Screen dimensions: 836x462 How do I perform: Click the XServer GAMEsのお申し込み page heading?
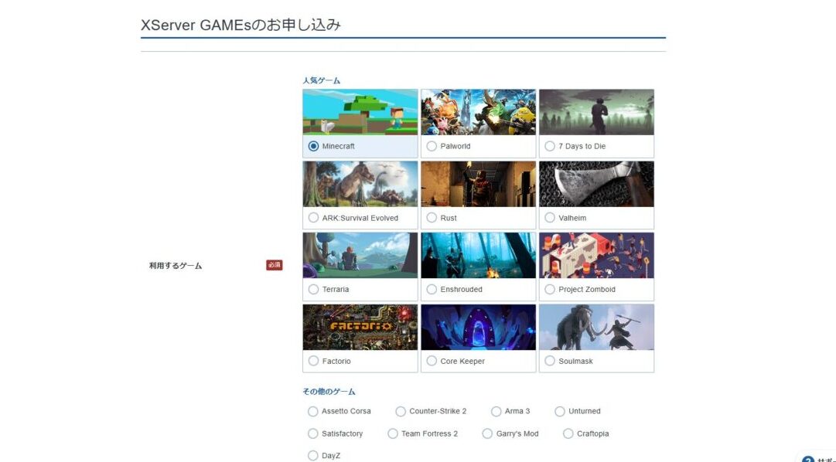pyautogui.click(x=241, y=25)
